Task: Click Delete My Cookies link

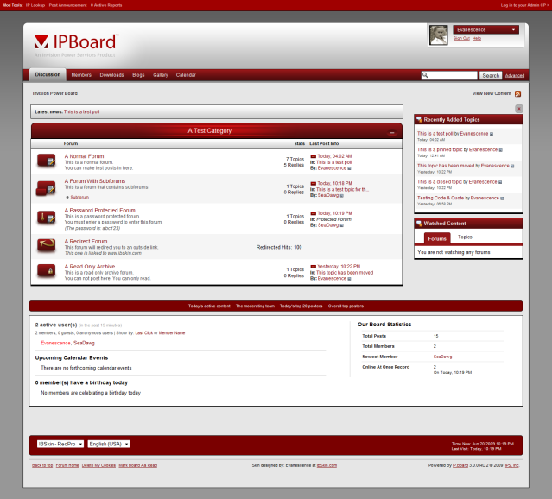Action: (98, 465)
